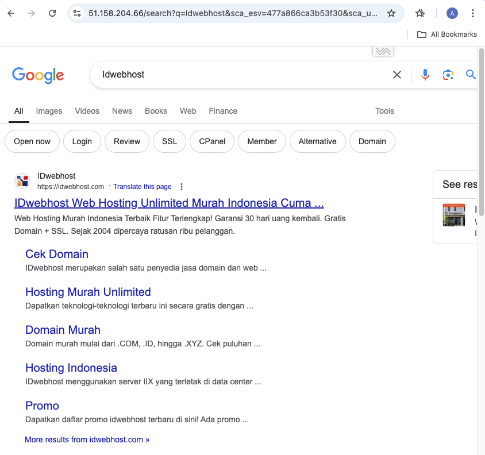Apply the CPanel filter chip
The width and height of the screenshot is (485, 455).
coord(212,141)
